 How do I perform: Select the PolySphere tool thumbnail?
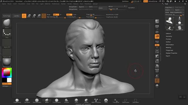pyautogui.click(x=179, y=23)
